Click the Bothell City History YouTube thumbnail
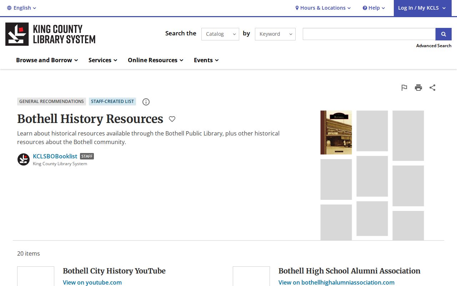Screen dimensions: 457x286 pos(36,276)
